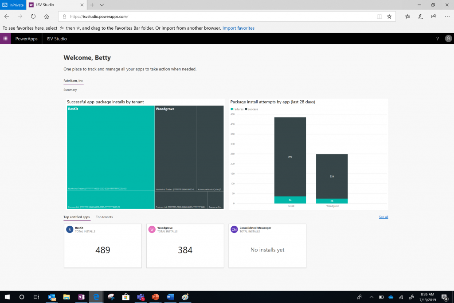Click the Success legend swatch
The image size is (454, 303).
point(246,109)
